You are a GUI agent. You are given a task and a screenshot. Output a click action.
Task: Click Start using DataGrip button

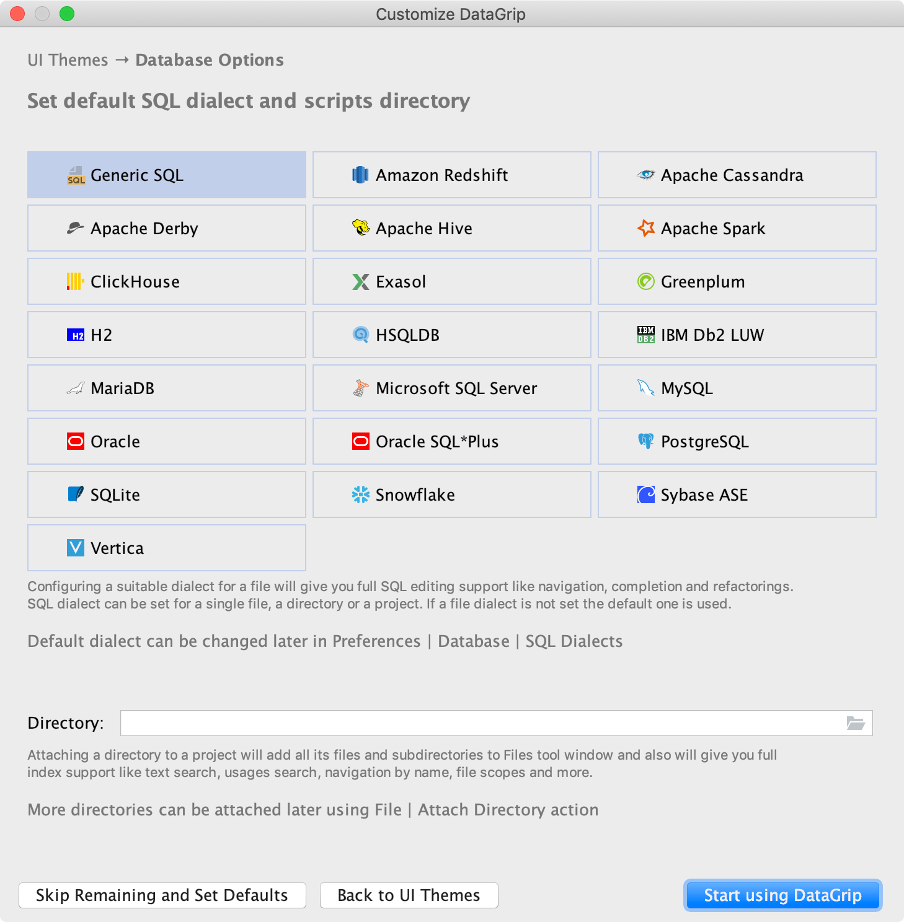[782, 895]
